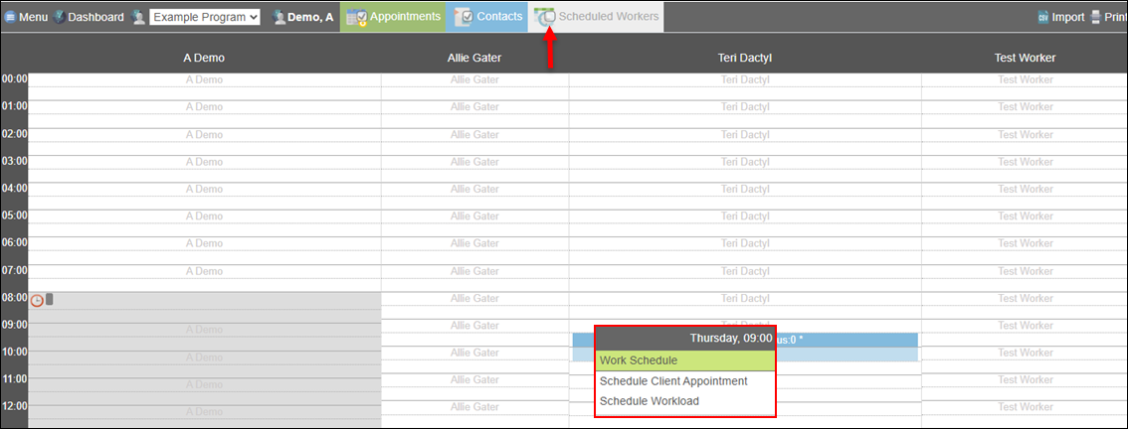Screen dimensions: 1128x429
Task: Open the Menu icon in top bar
Action: point(10,17)
